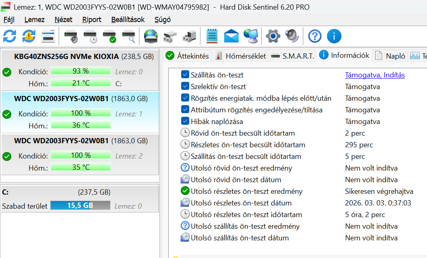Viewport: 427px width, 258px height.
Task: Click the 93 % condition bar
Action: tap(81, 71)
